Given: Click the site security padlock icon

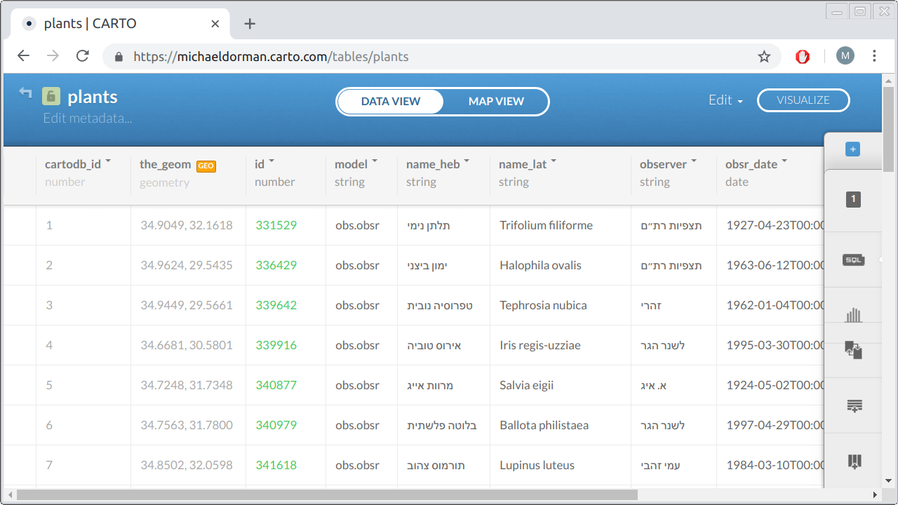Looking at the screenshot, I should [119, 57].
